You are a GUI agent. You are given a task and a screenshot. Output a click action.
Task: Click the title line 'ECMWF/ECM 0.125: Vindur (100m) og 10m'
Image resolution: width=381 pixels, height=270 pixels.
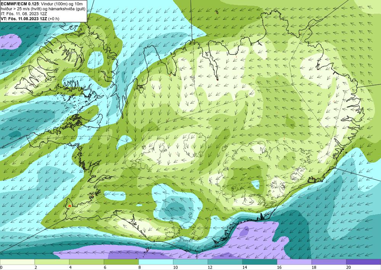click(x=41, y=4)
